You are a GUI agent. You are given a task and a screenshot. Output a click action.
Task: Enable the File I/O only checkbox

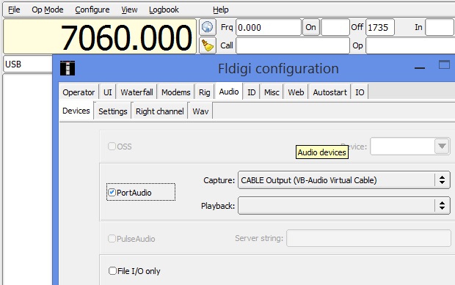click(112, 271)
